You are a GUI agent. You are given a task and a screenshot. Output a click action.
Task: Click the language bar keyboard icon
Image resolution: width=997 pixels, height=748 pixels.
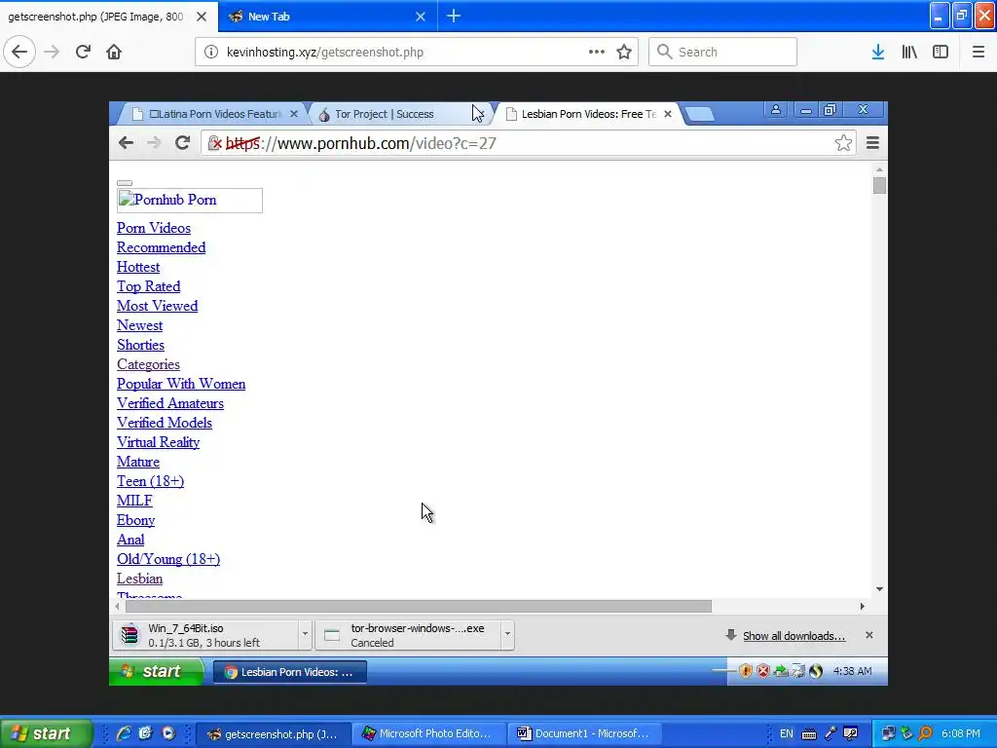[809, 734]
